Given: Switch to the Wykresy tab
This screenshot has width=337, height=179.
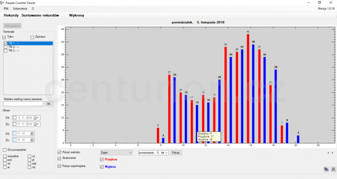Looking at the screenshot, I should pos(77,15).
